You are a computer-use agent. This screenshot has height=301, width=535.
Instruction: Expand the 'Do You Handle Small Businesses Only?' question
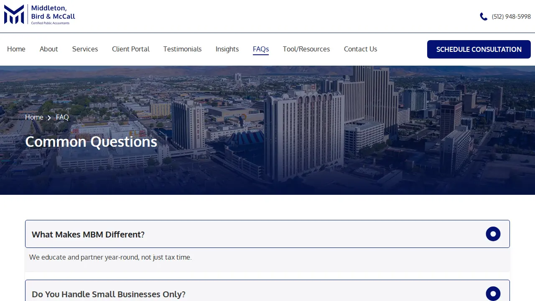[x=267, y=291]
